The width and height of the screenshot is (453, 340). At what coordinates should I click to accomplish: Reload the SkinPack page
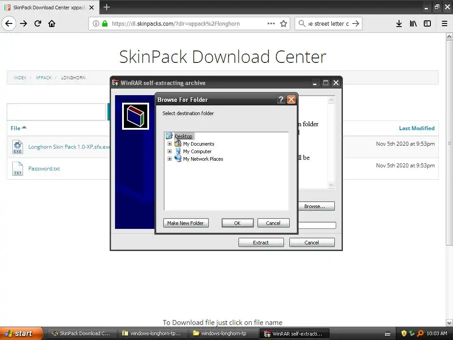coord(38,23)
